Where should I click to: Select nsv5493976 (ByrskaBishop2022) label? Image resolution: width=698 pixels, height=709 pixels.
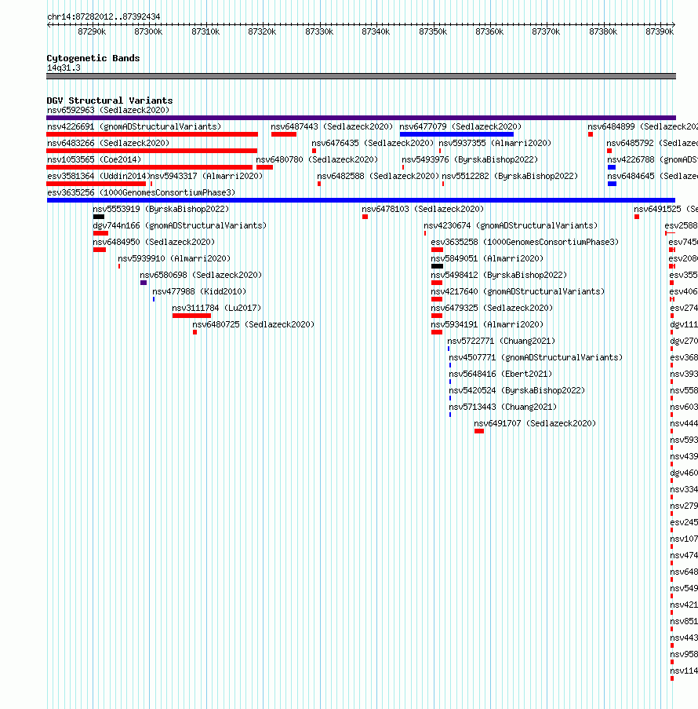pyautogui.click(x=470, y=159)
